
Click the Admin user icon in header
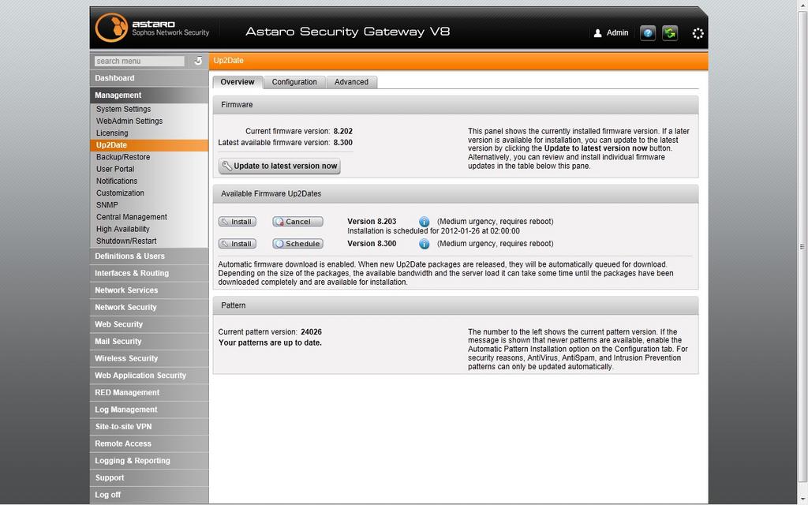[598, 33]
